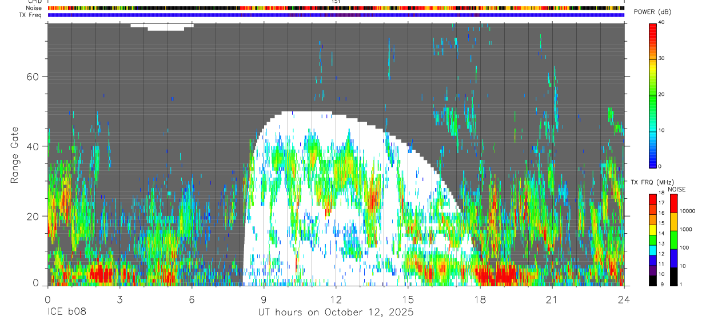The width and height of the screenshot is (702, 324).
Task: Click the red 17–18 MHz TX frequency swatch
Action: (x=653, y=199)
